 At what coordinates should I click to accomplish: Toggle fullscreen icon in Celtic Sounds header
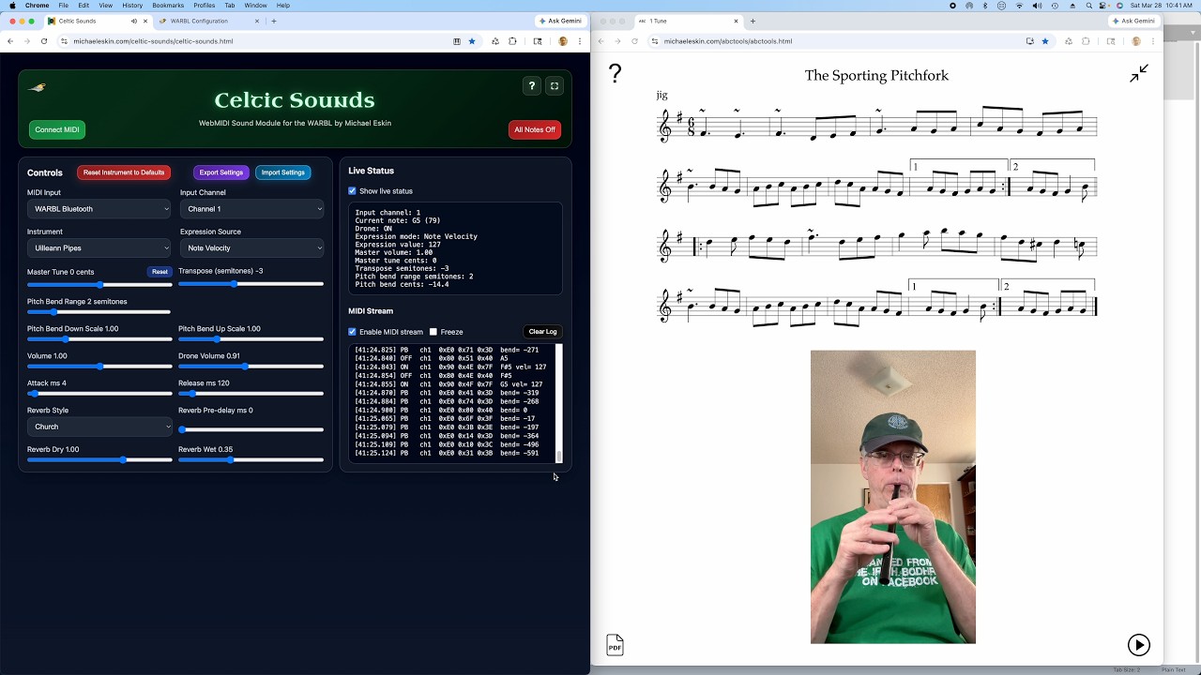(x=555, y=86)
